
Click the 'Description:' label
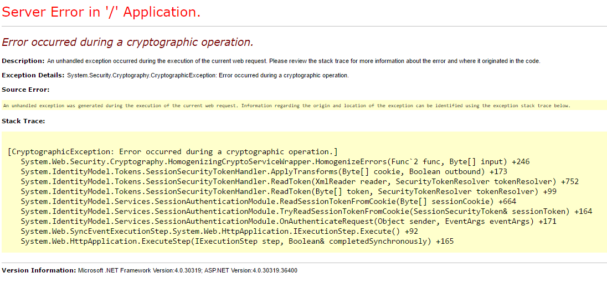[x=23, y=61]
